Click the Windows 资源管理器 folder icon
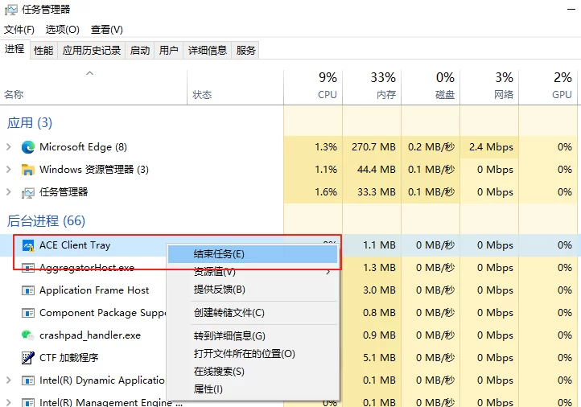581x407 pixels. pos(28,170)
